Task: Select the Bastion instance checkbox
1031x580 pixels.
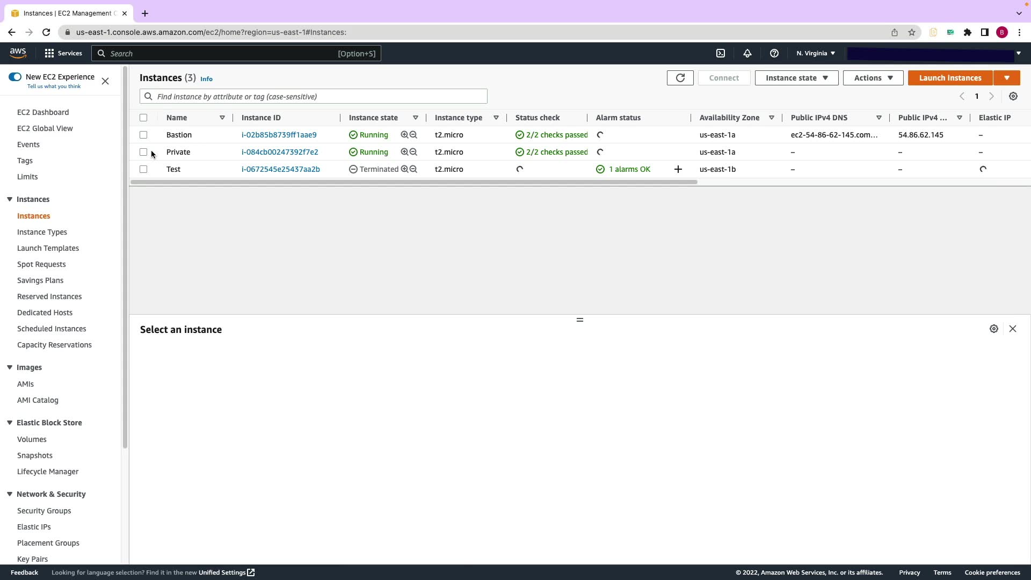Action: (143, 135)
